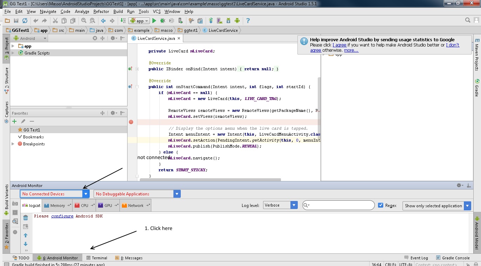
Task: Open the Terminal tool window button
Action: [x=96, y=258]
